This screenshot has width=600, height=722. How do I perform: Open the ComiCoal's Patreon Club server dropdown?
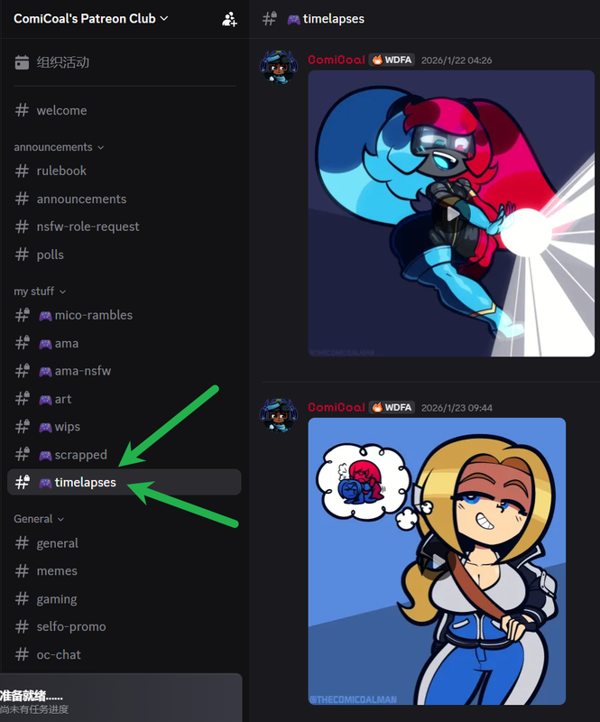(91, 19)
